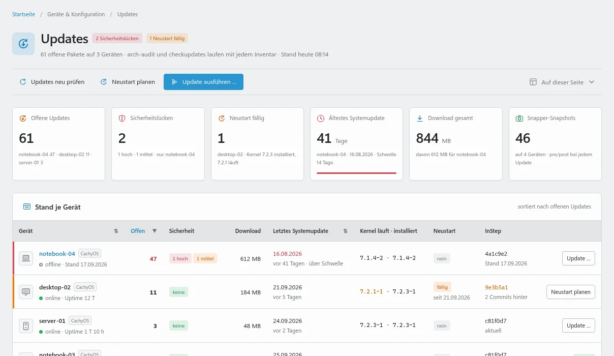Click kernel version 7.2.1-1 on desktop-02
This screenshot has height=356, width=614.
coord(372,292)
